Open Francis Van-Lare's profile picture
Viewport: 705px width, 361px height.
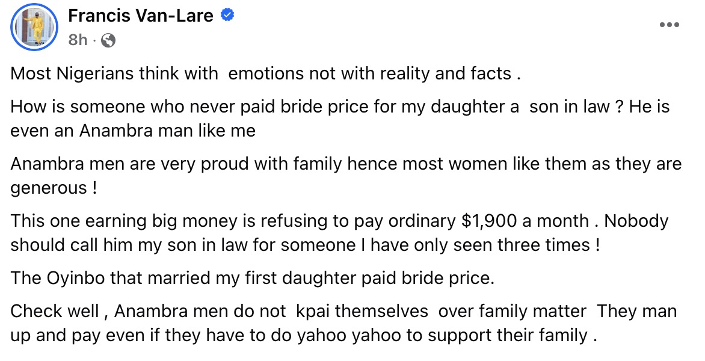click(x=34, y=27)
